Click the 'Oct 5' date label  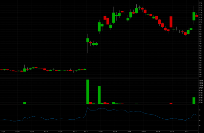tap(129, 131)
